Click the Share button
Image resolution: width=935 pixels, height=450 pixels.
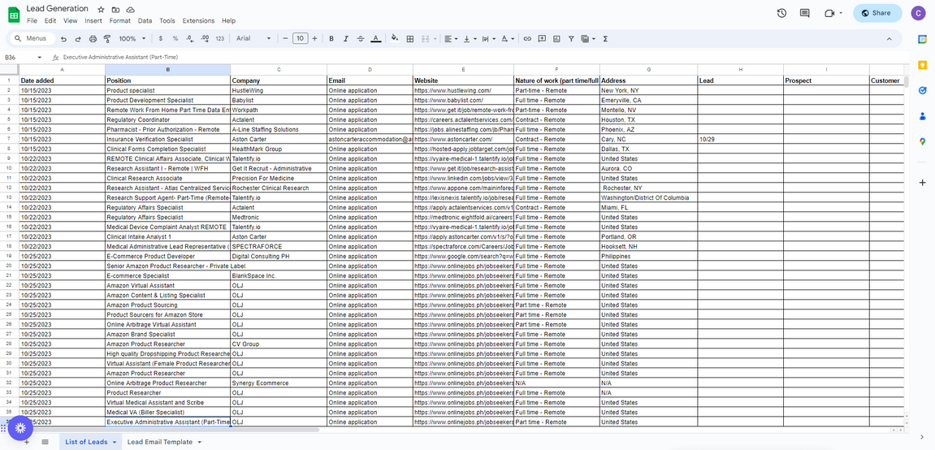coord(877,13)
